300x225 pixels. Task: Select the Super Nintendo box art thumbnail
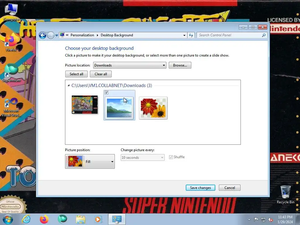tap(85, 105)
